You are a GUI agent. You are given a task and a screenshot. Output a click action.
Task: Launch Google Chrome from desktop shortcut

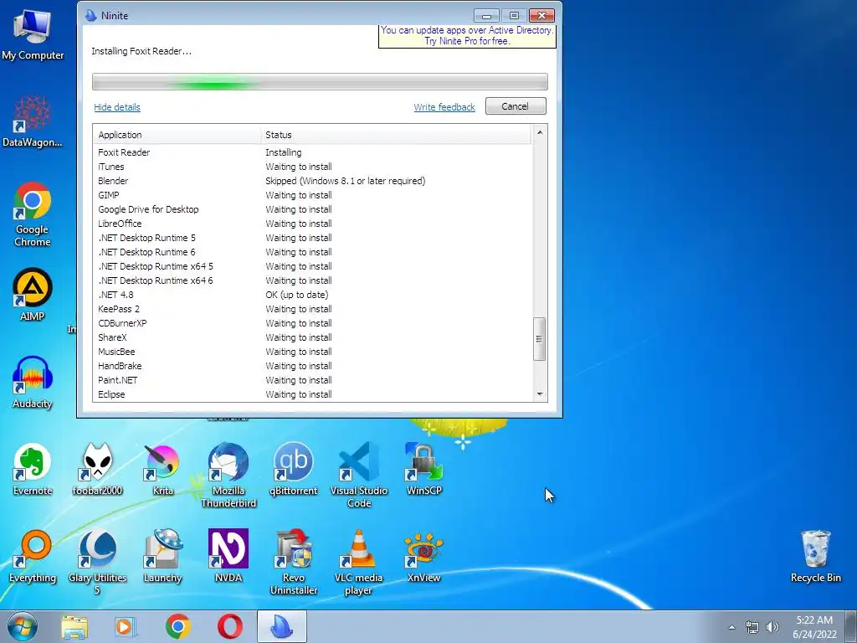click(x=33, y=214)
